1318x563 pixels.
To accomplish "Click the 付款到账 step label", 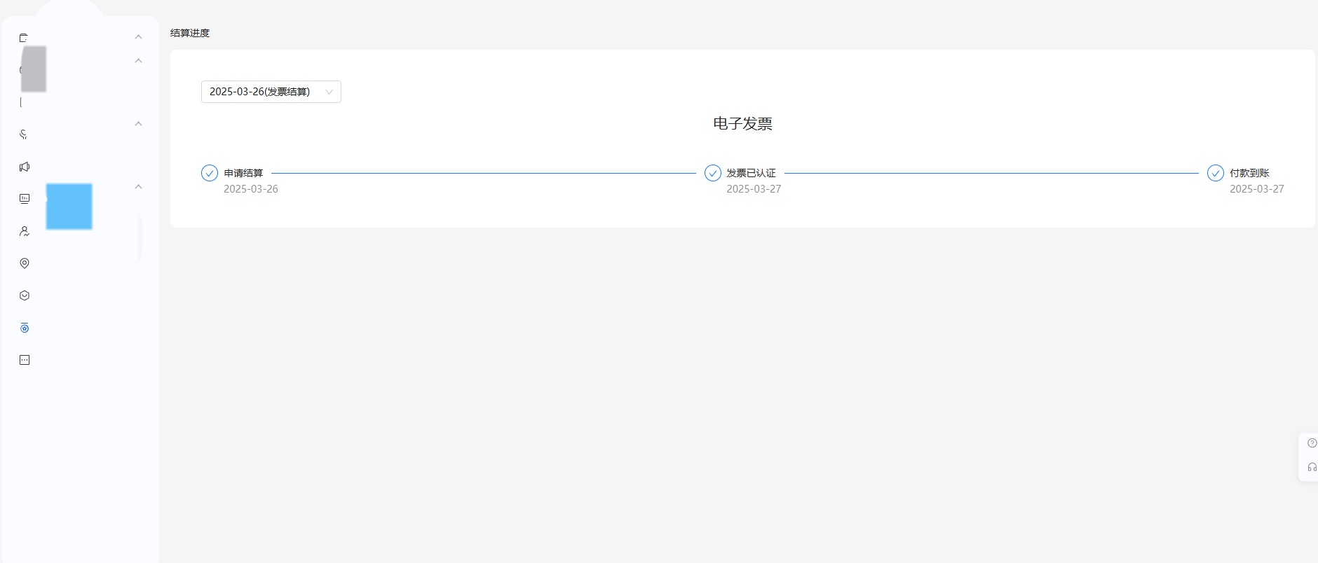I will pyautogui.click(x=1249, y=173).
